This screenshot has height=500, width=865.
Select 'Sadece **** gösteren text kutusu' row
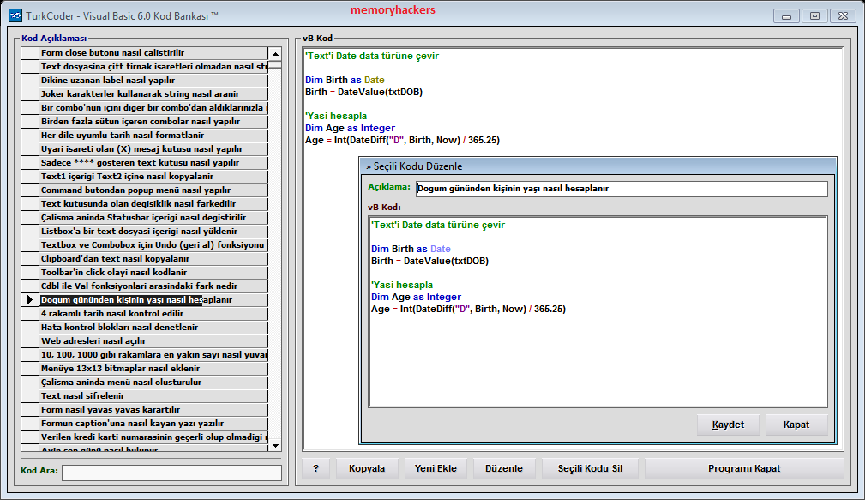tap(153, 163)
